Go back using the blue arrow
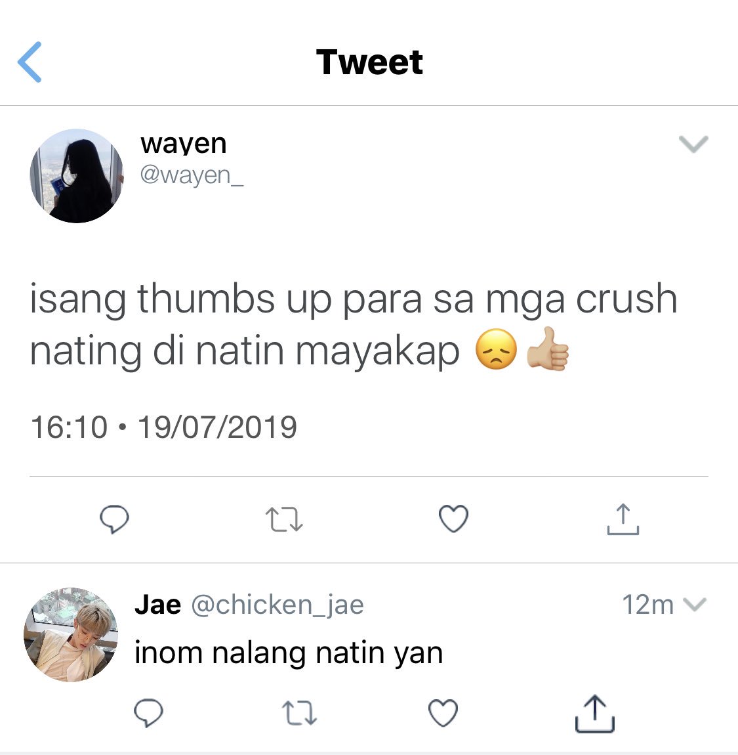The image size is (738, 755). (30, 62)
